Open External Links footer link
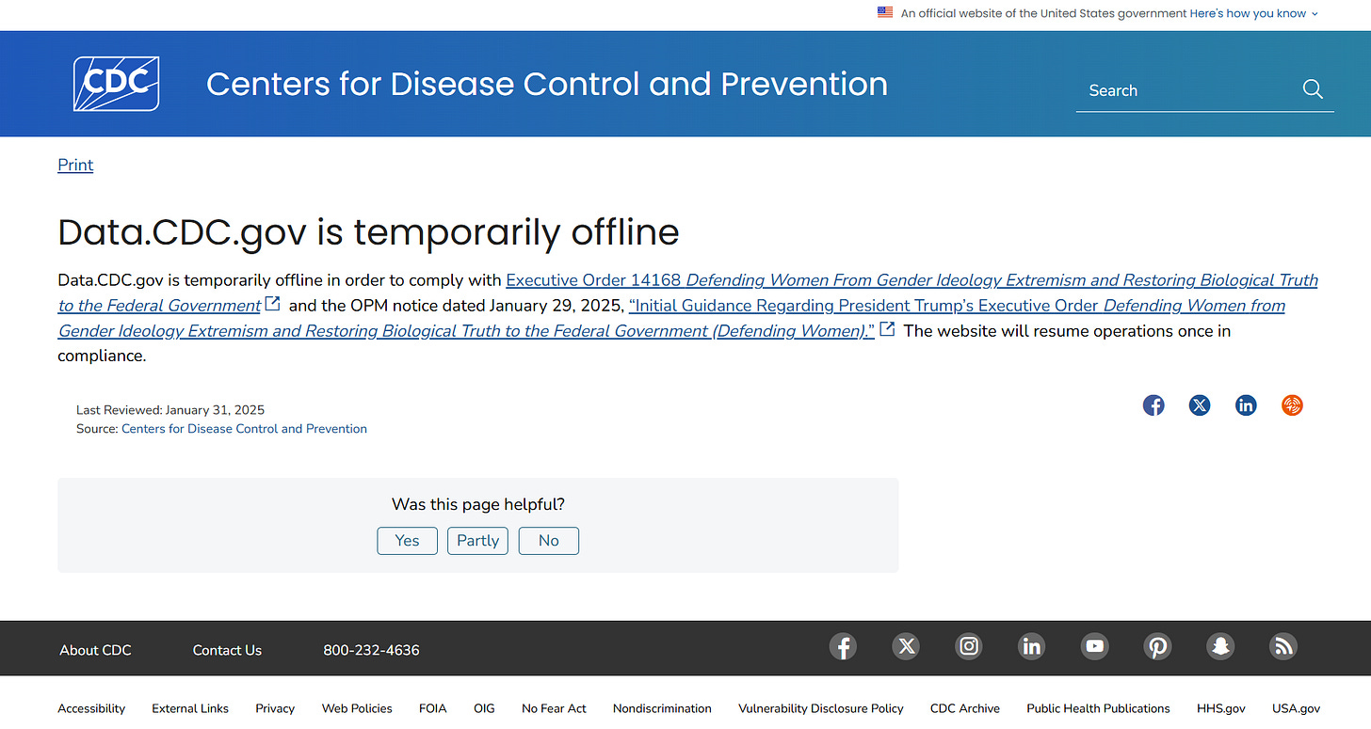 pyautogui.click(x=190, y=708)
